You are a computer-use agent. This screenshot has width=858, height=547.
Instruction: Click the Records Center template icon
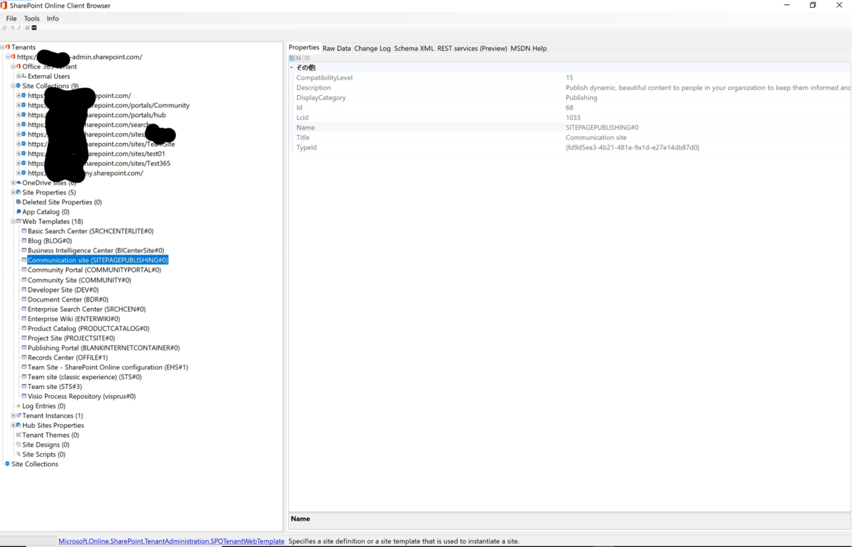[24, 358]
